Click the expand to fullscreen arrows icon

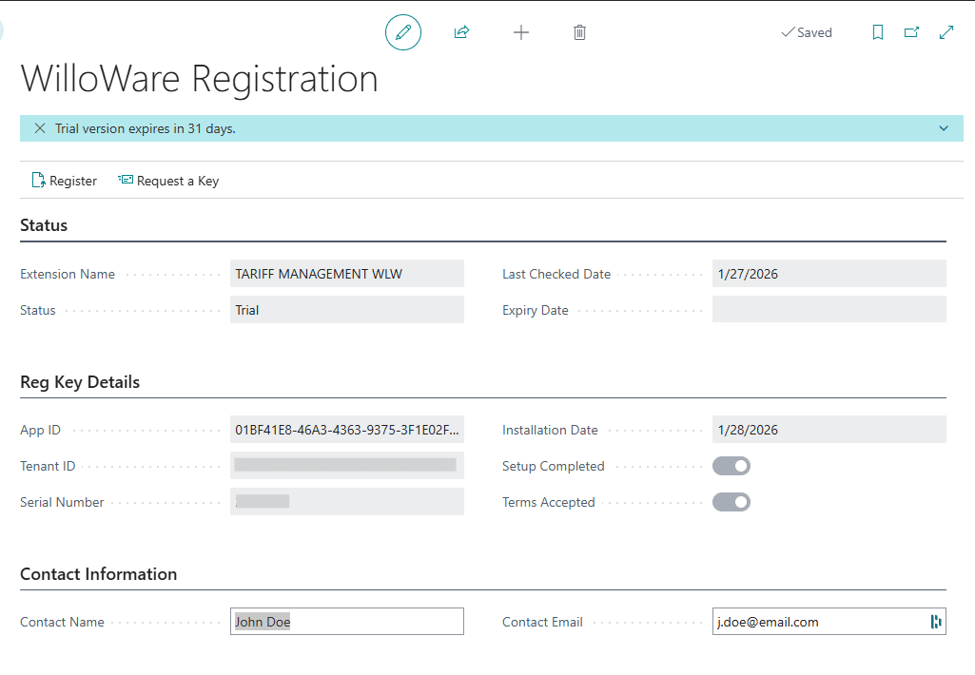946,32
